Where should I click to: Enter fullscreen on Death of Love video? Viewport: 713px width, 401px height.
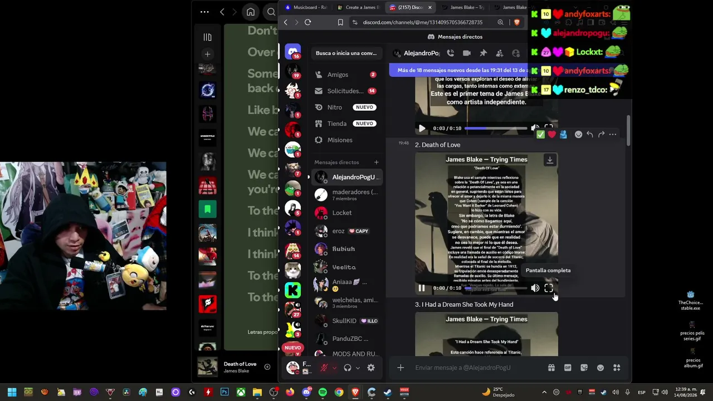tap(549, 288)
